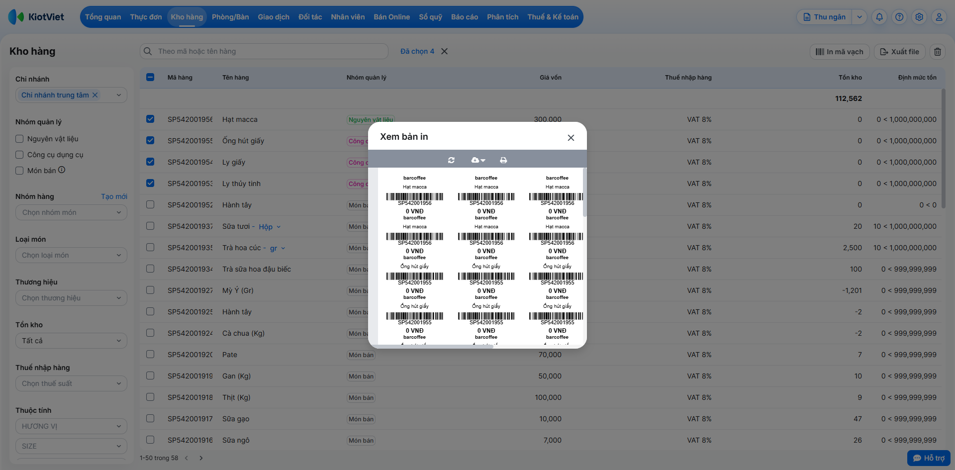Expand the Thu ngân arrow dropdown
This screenshot has height=470, width=955.
[859, 17]
